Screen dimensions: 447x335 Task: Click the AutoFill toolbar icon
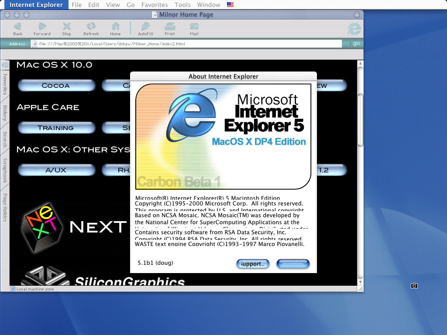coord(146,26)
